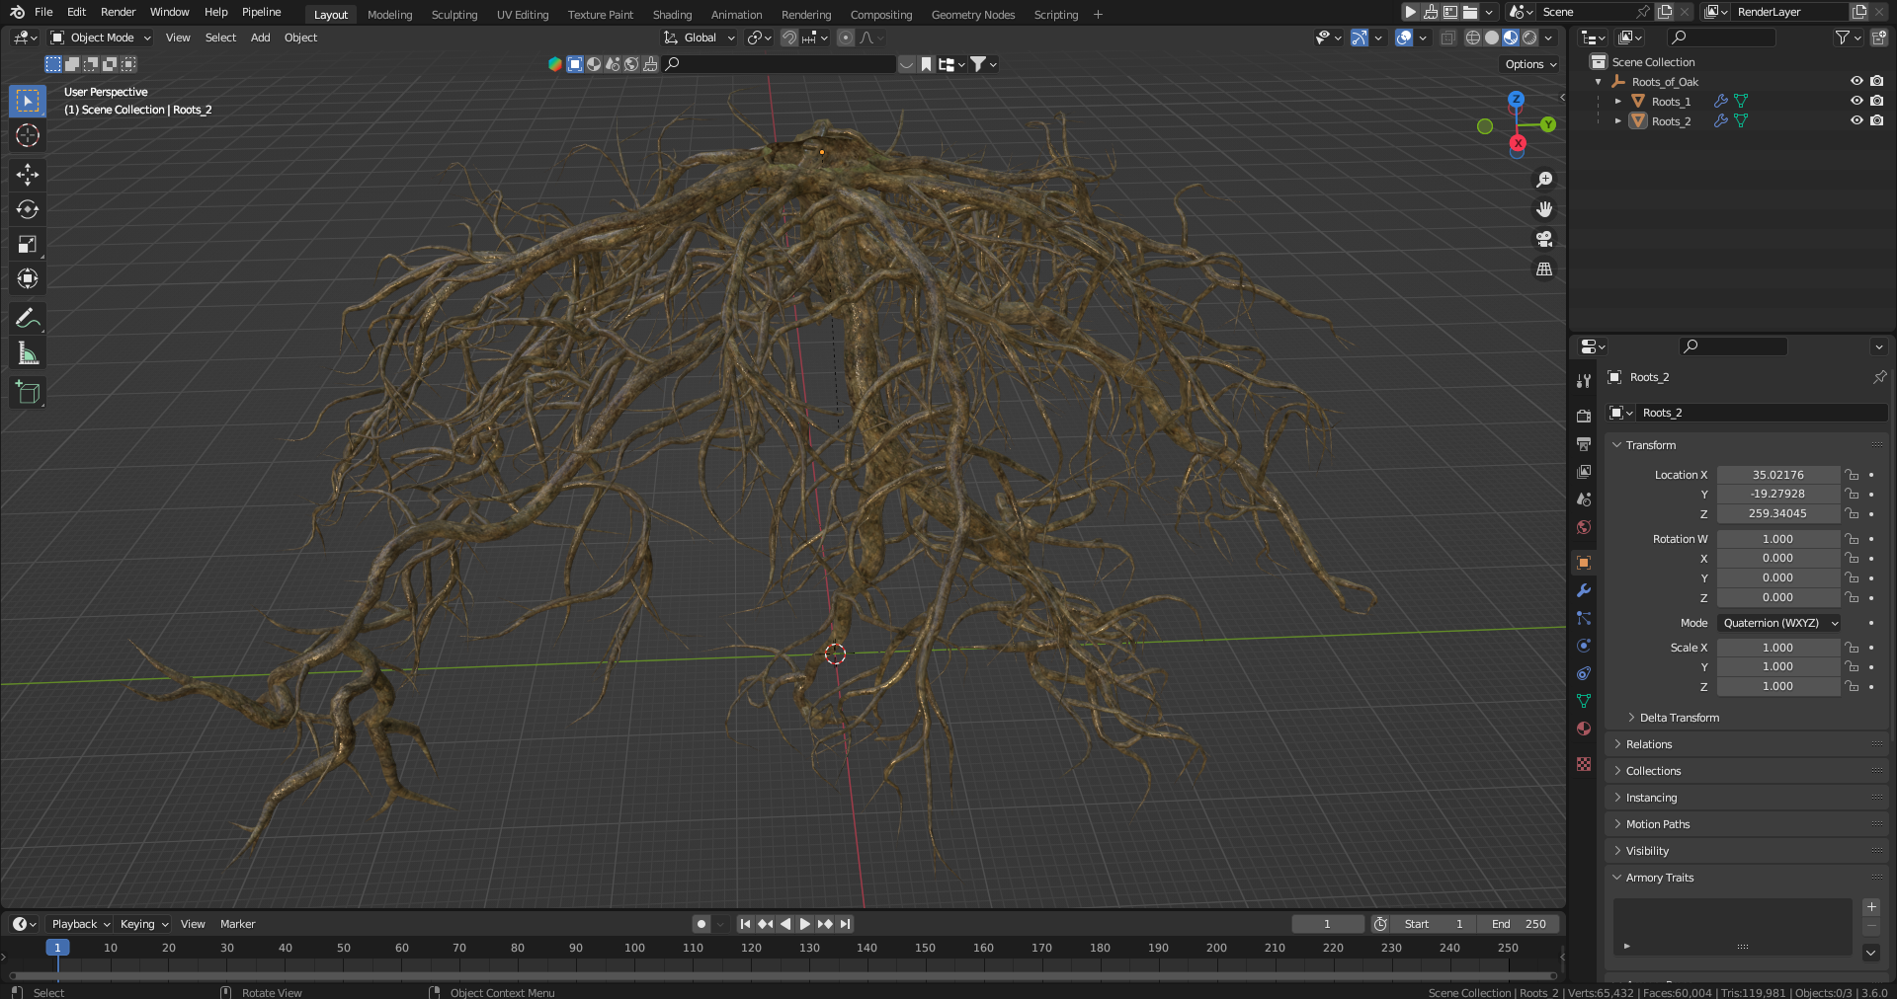The height and width of the screenshot is (999, 1897).
Task: Open the File menu
Action: tap(43, 12)
